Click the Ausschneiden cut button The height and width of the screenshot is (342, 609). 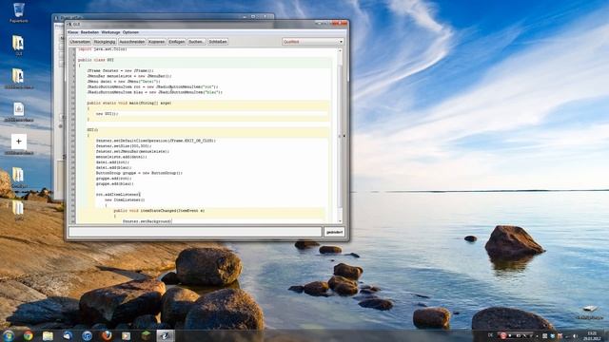click(132, 42)
